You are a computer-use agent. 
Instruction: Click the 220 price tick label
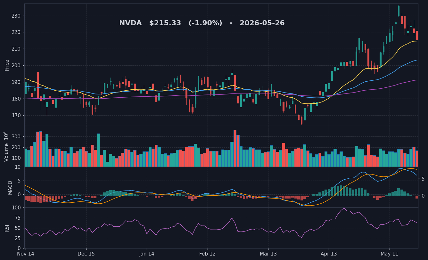click(16, 32)
